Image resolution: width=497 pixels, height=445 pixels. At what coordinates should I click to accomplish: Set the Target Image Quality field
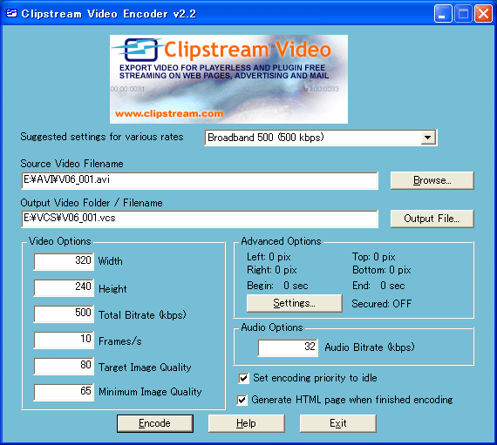coord(64,366)
